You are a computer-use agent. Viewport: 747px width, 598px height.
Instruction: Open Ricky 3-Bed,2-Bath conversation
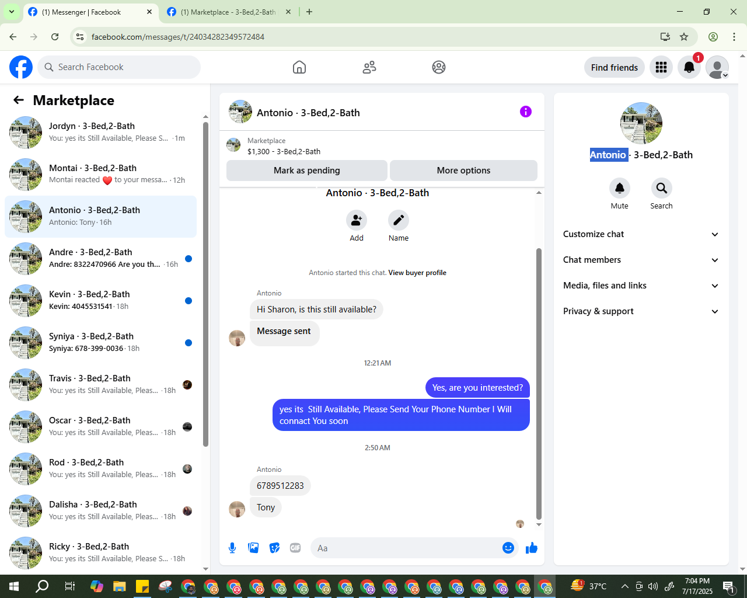click(x=101, y=553)
